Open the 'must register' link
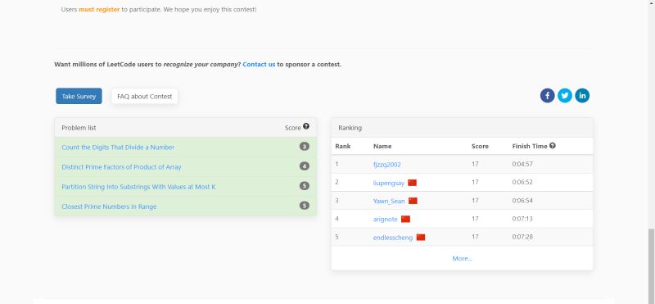 (99, 9)
